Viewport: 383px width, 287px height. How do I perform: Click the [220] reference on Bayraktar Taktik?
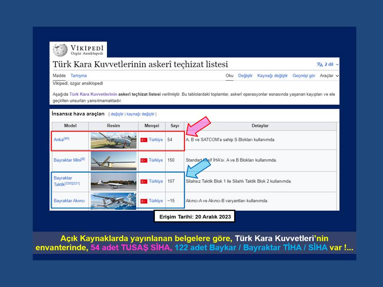(68, 183)
